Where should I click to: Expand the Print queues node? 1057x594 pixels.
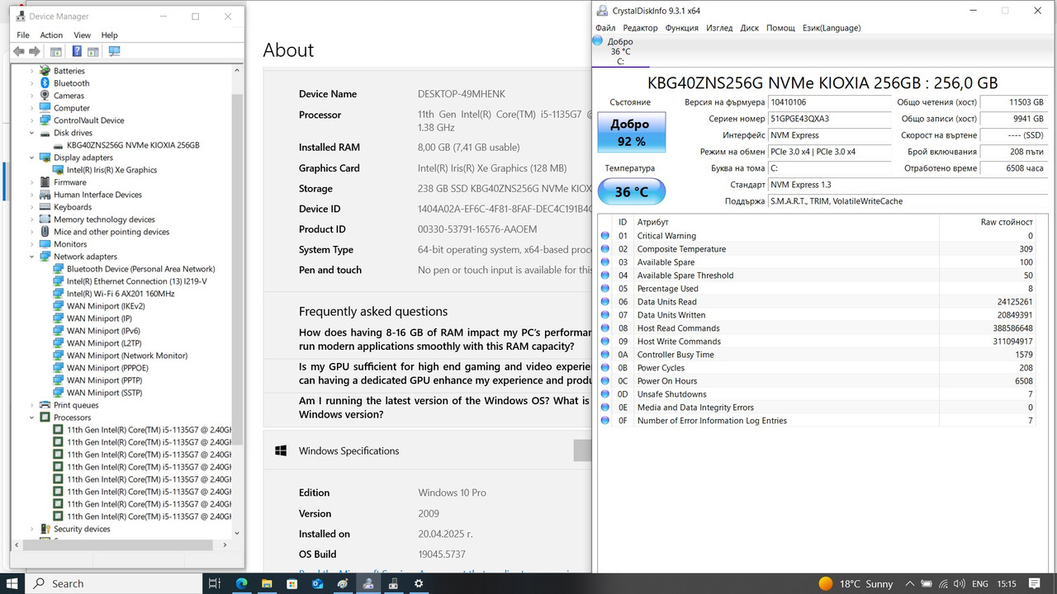coord(33,405)
